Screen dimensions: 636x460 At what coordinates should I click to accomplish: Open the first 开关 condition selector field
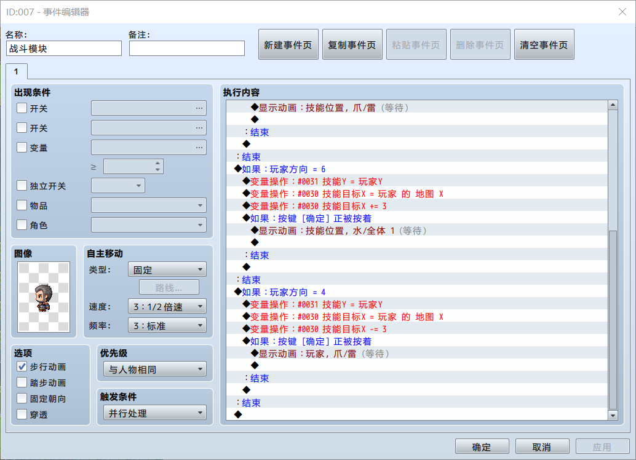149,108
